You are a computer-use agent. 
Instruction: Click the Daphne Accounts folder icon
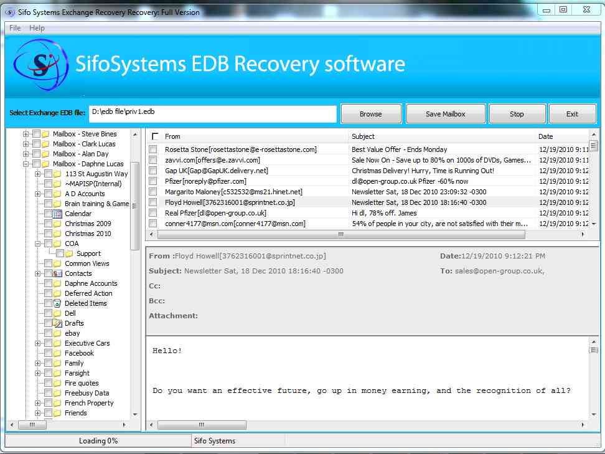tap(57, 283)
